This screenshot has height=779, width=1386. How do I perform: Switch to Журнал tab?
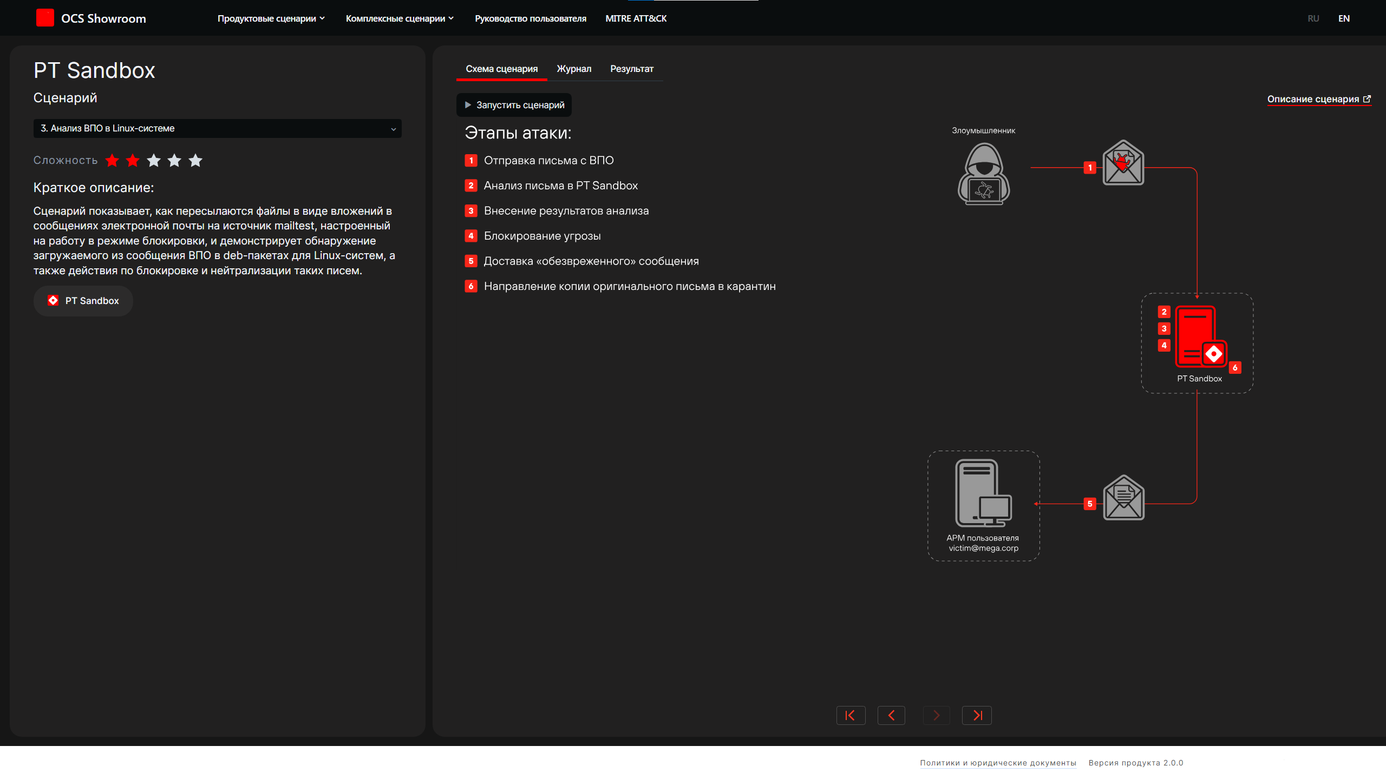(x=574, y=69)
